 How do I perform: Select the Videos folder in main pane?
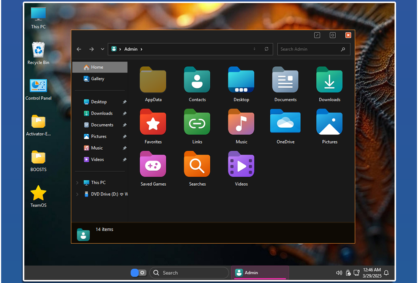click(x=241, y=164)
